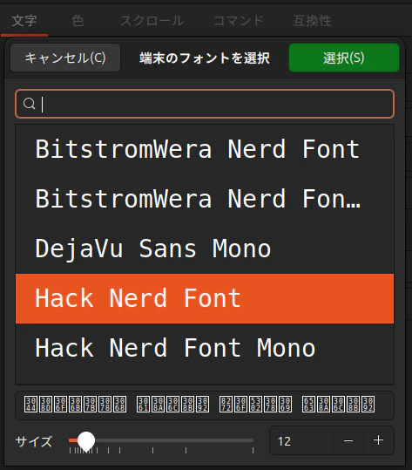Click the font preview text box
Screen dimensions: 412x470
[x=205, y=405]
